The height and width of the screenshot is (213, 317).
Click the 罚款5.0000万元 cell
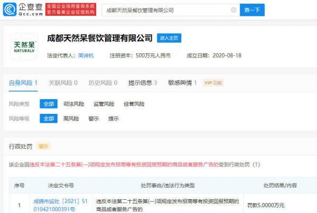(266, 205)
